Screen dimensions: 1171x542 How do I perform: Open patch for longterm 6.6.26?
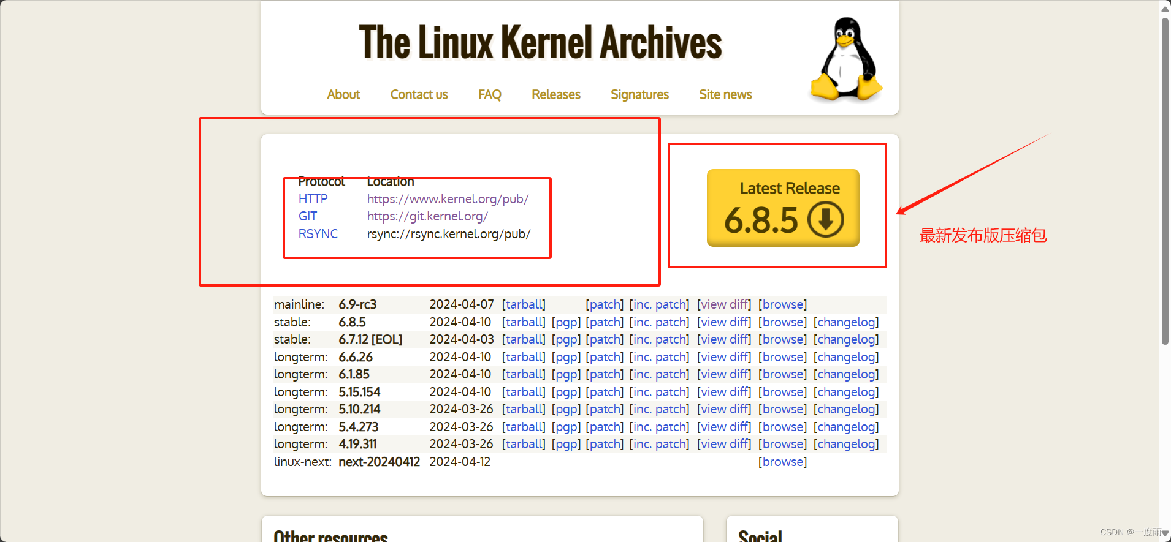pyautogui.click(x=605, y=357)
